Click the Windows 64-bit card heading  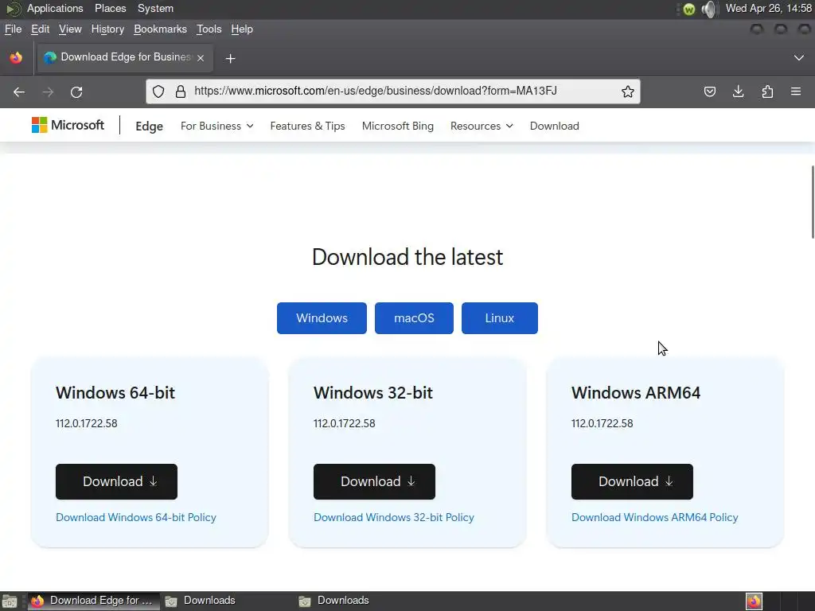pyautogui.click(x=115, y=392)
